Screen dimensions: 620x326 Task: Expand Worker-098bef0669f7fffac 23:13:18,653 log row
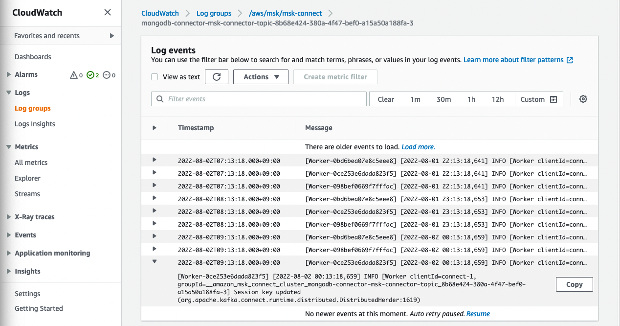tap(155, 223)
